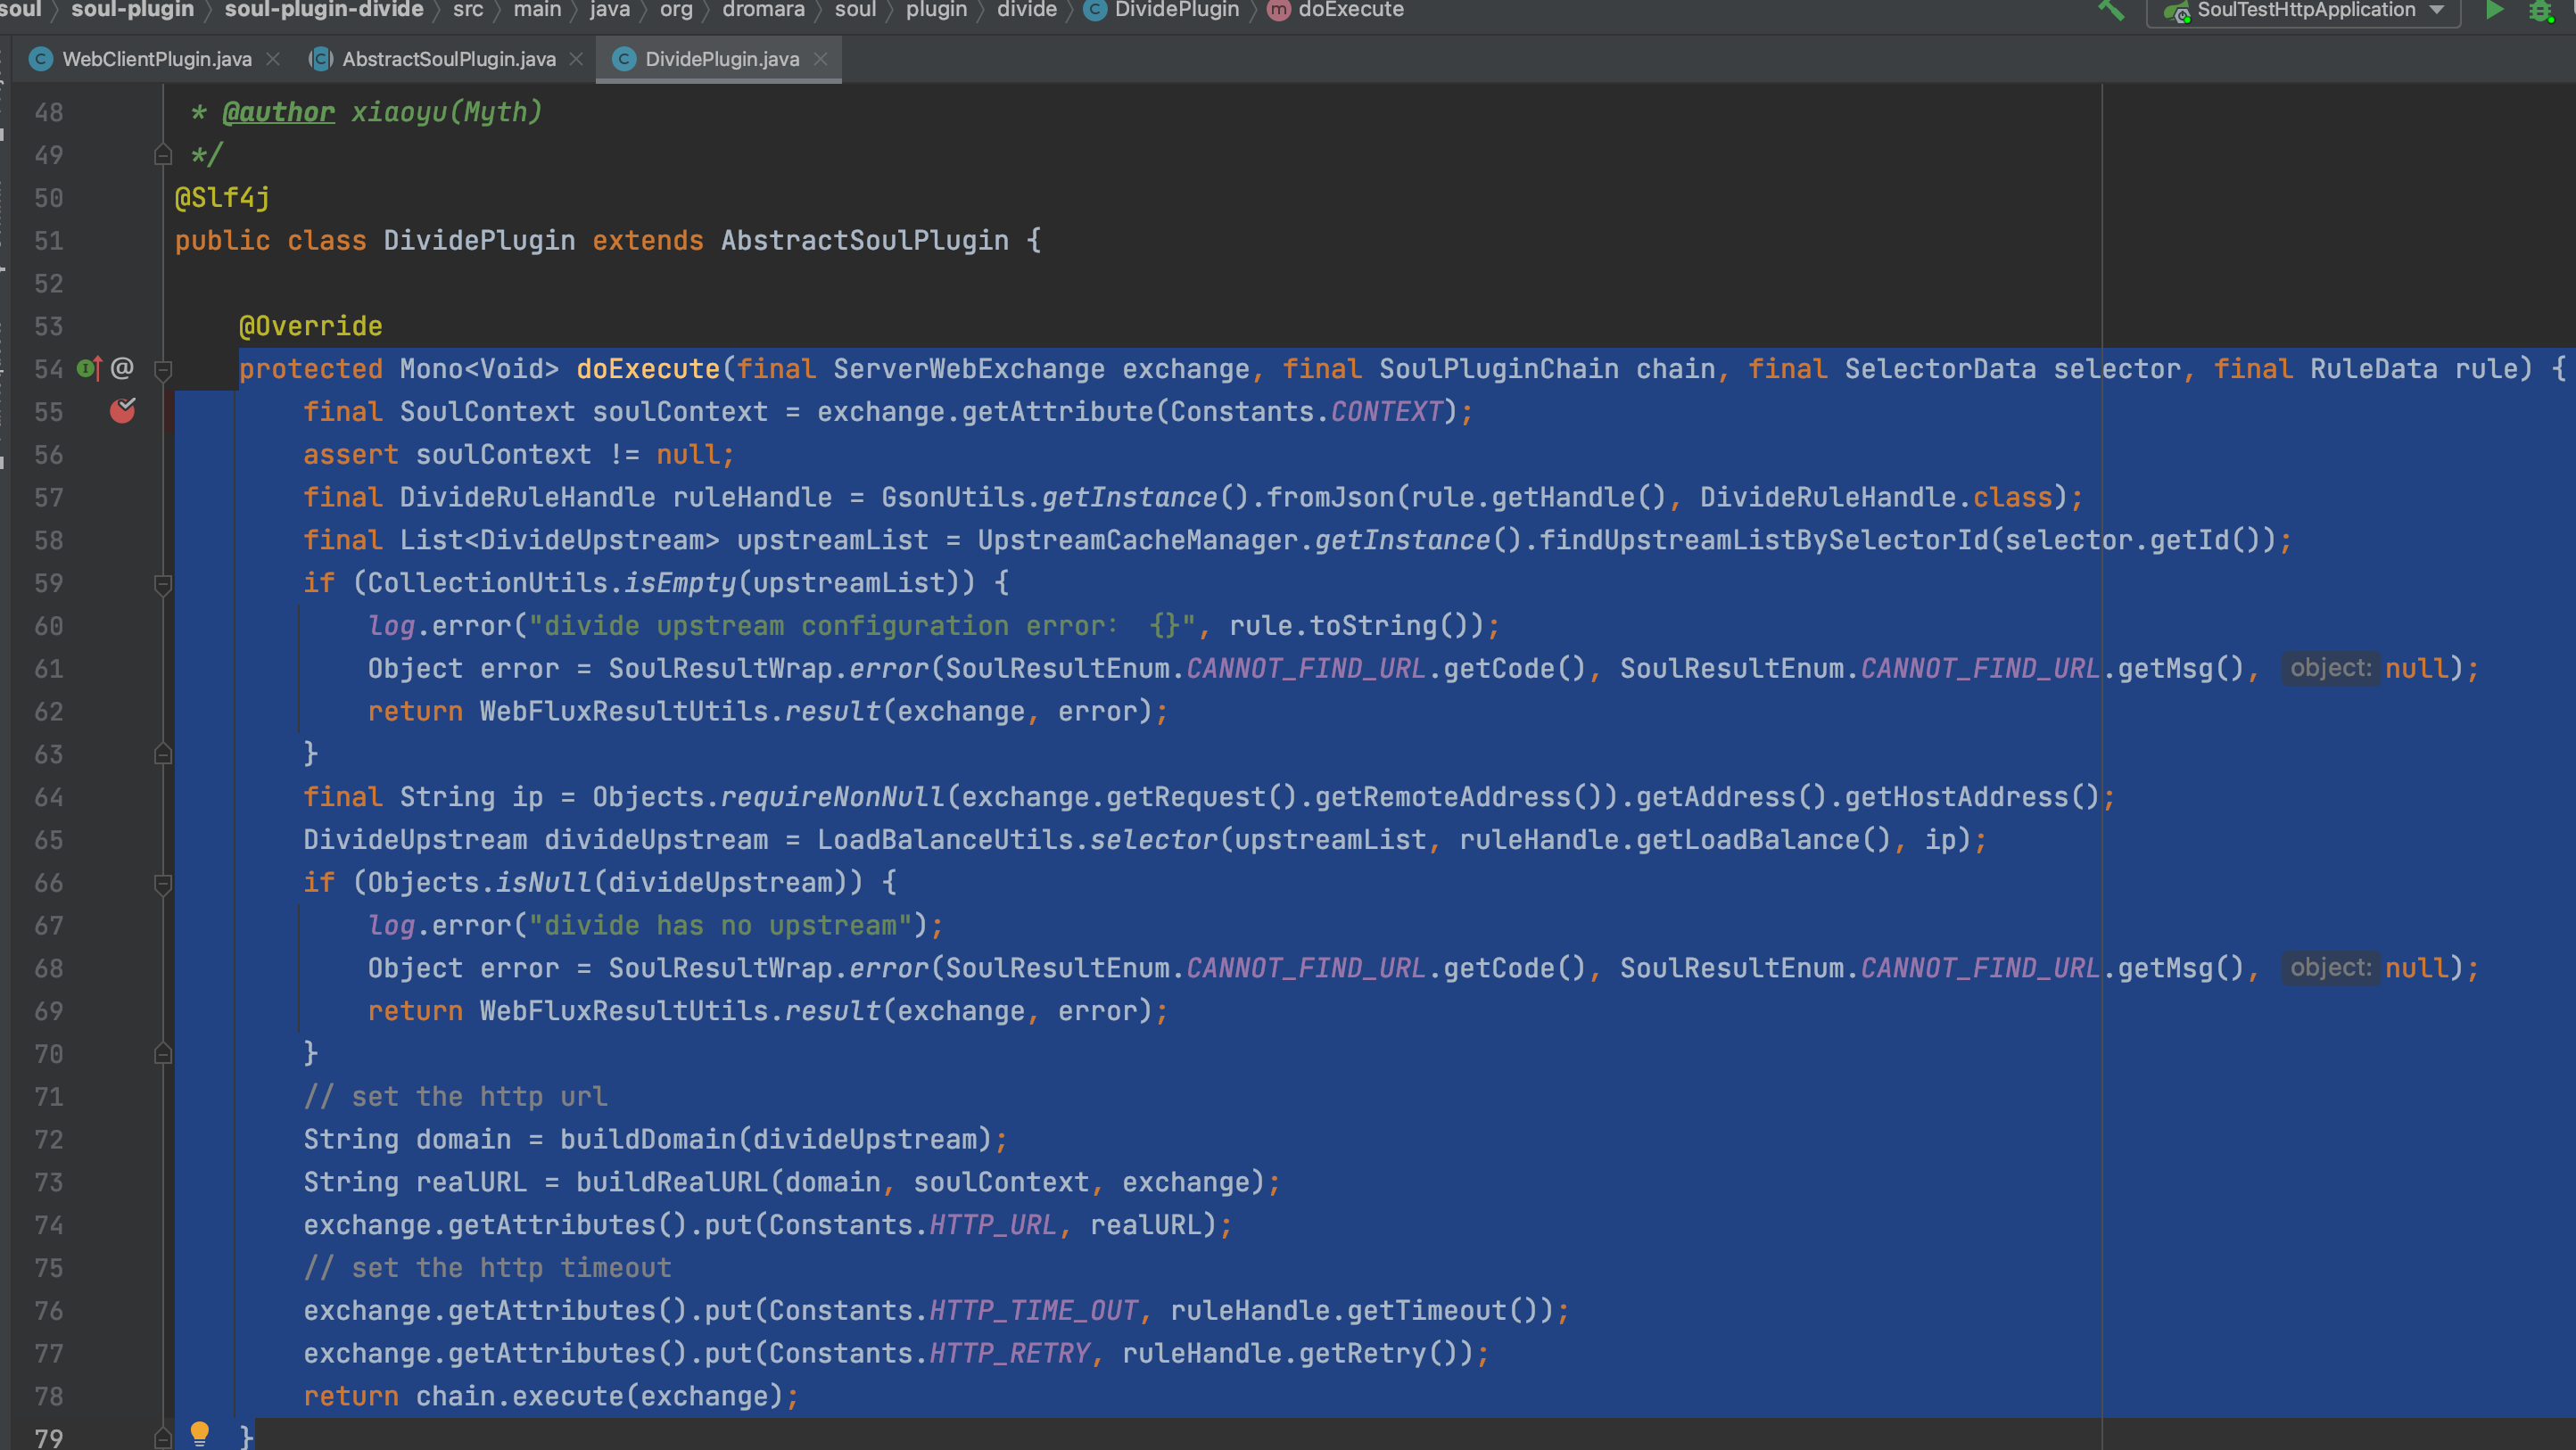Click the Spring Boot icon in run configuration
2576x1450 pixels.
[2176, 12]
